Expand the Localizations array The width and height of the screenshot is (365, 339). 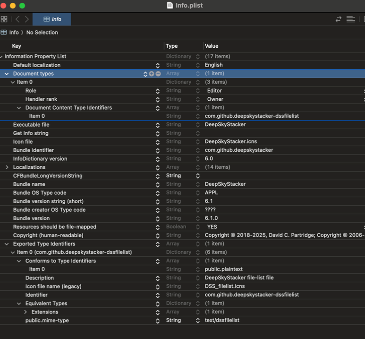(x=7, y=167)
